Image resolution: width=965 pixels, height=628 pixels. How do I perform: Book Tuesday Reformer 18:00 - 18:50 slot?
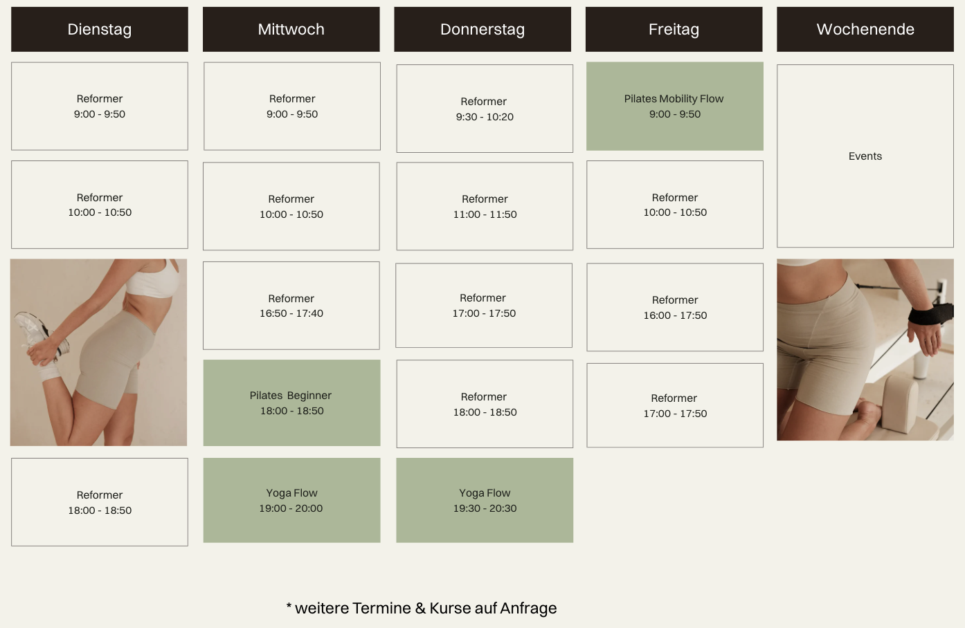(100, 502)
